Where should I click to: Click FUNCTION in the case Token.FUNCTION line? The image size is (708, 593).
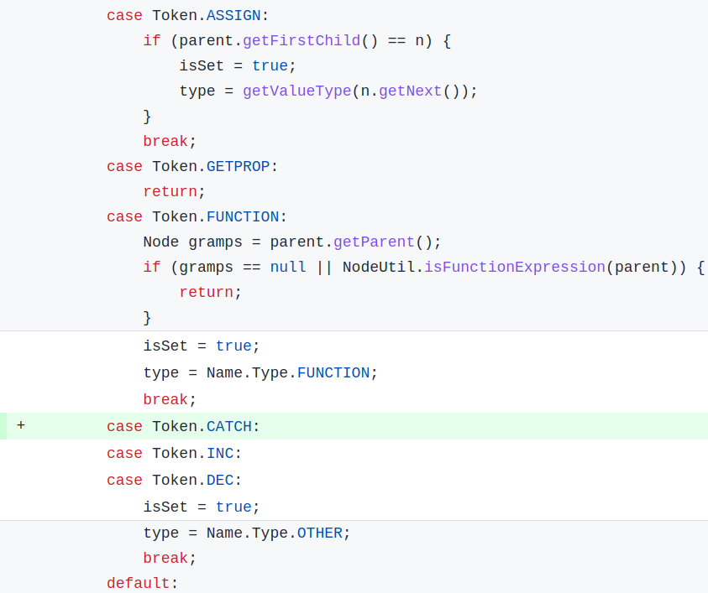click(243, 216)
